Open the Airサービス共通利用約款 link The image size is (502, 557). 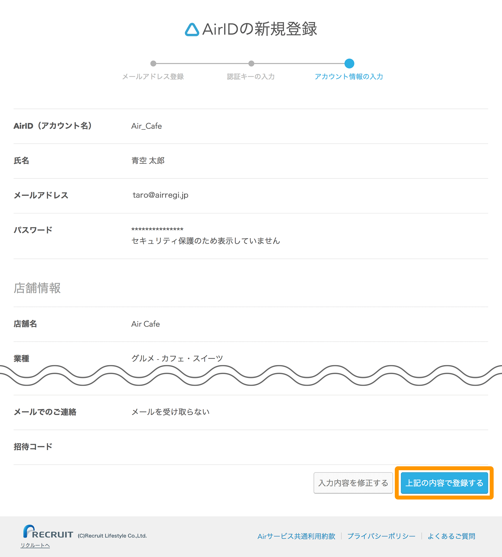(296, 536)
